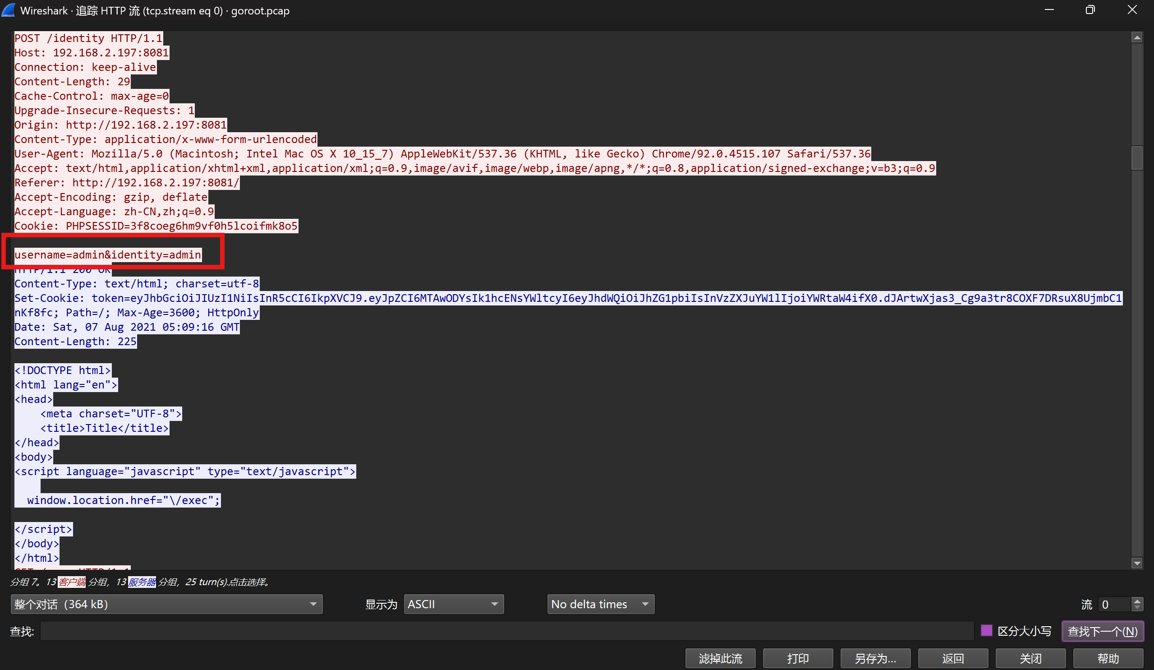This screenshot has width=1154, height=670.
Task: Click the Content-Length: 225 line
Action: pyautogui.click(x=76, y=342)
